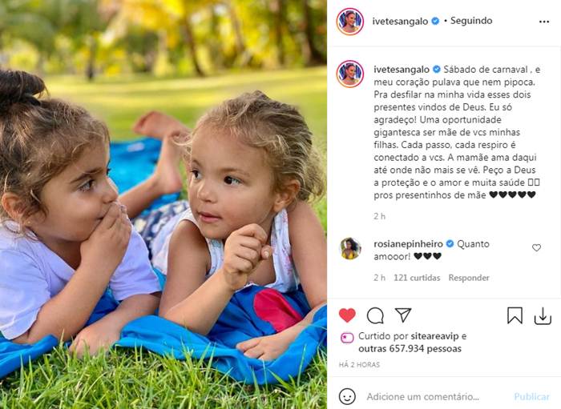
Task: Open the rosianepinheiro username link
Action: pos(408,244)
